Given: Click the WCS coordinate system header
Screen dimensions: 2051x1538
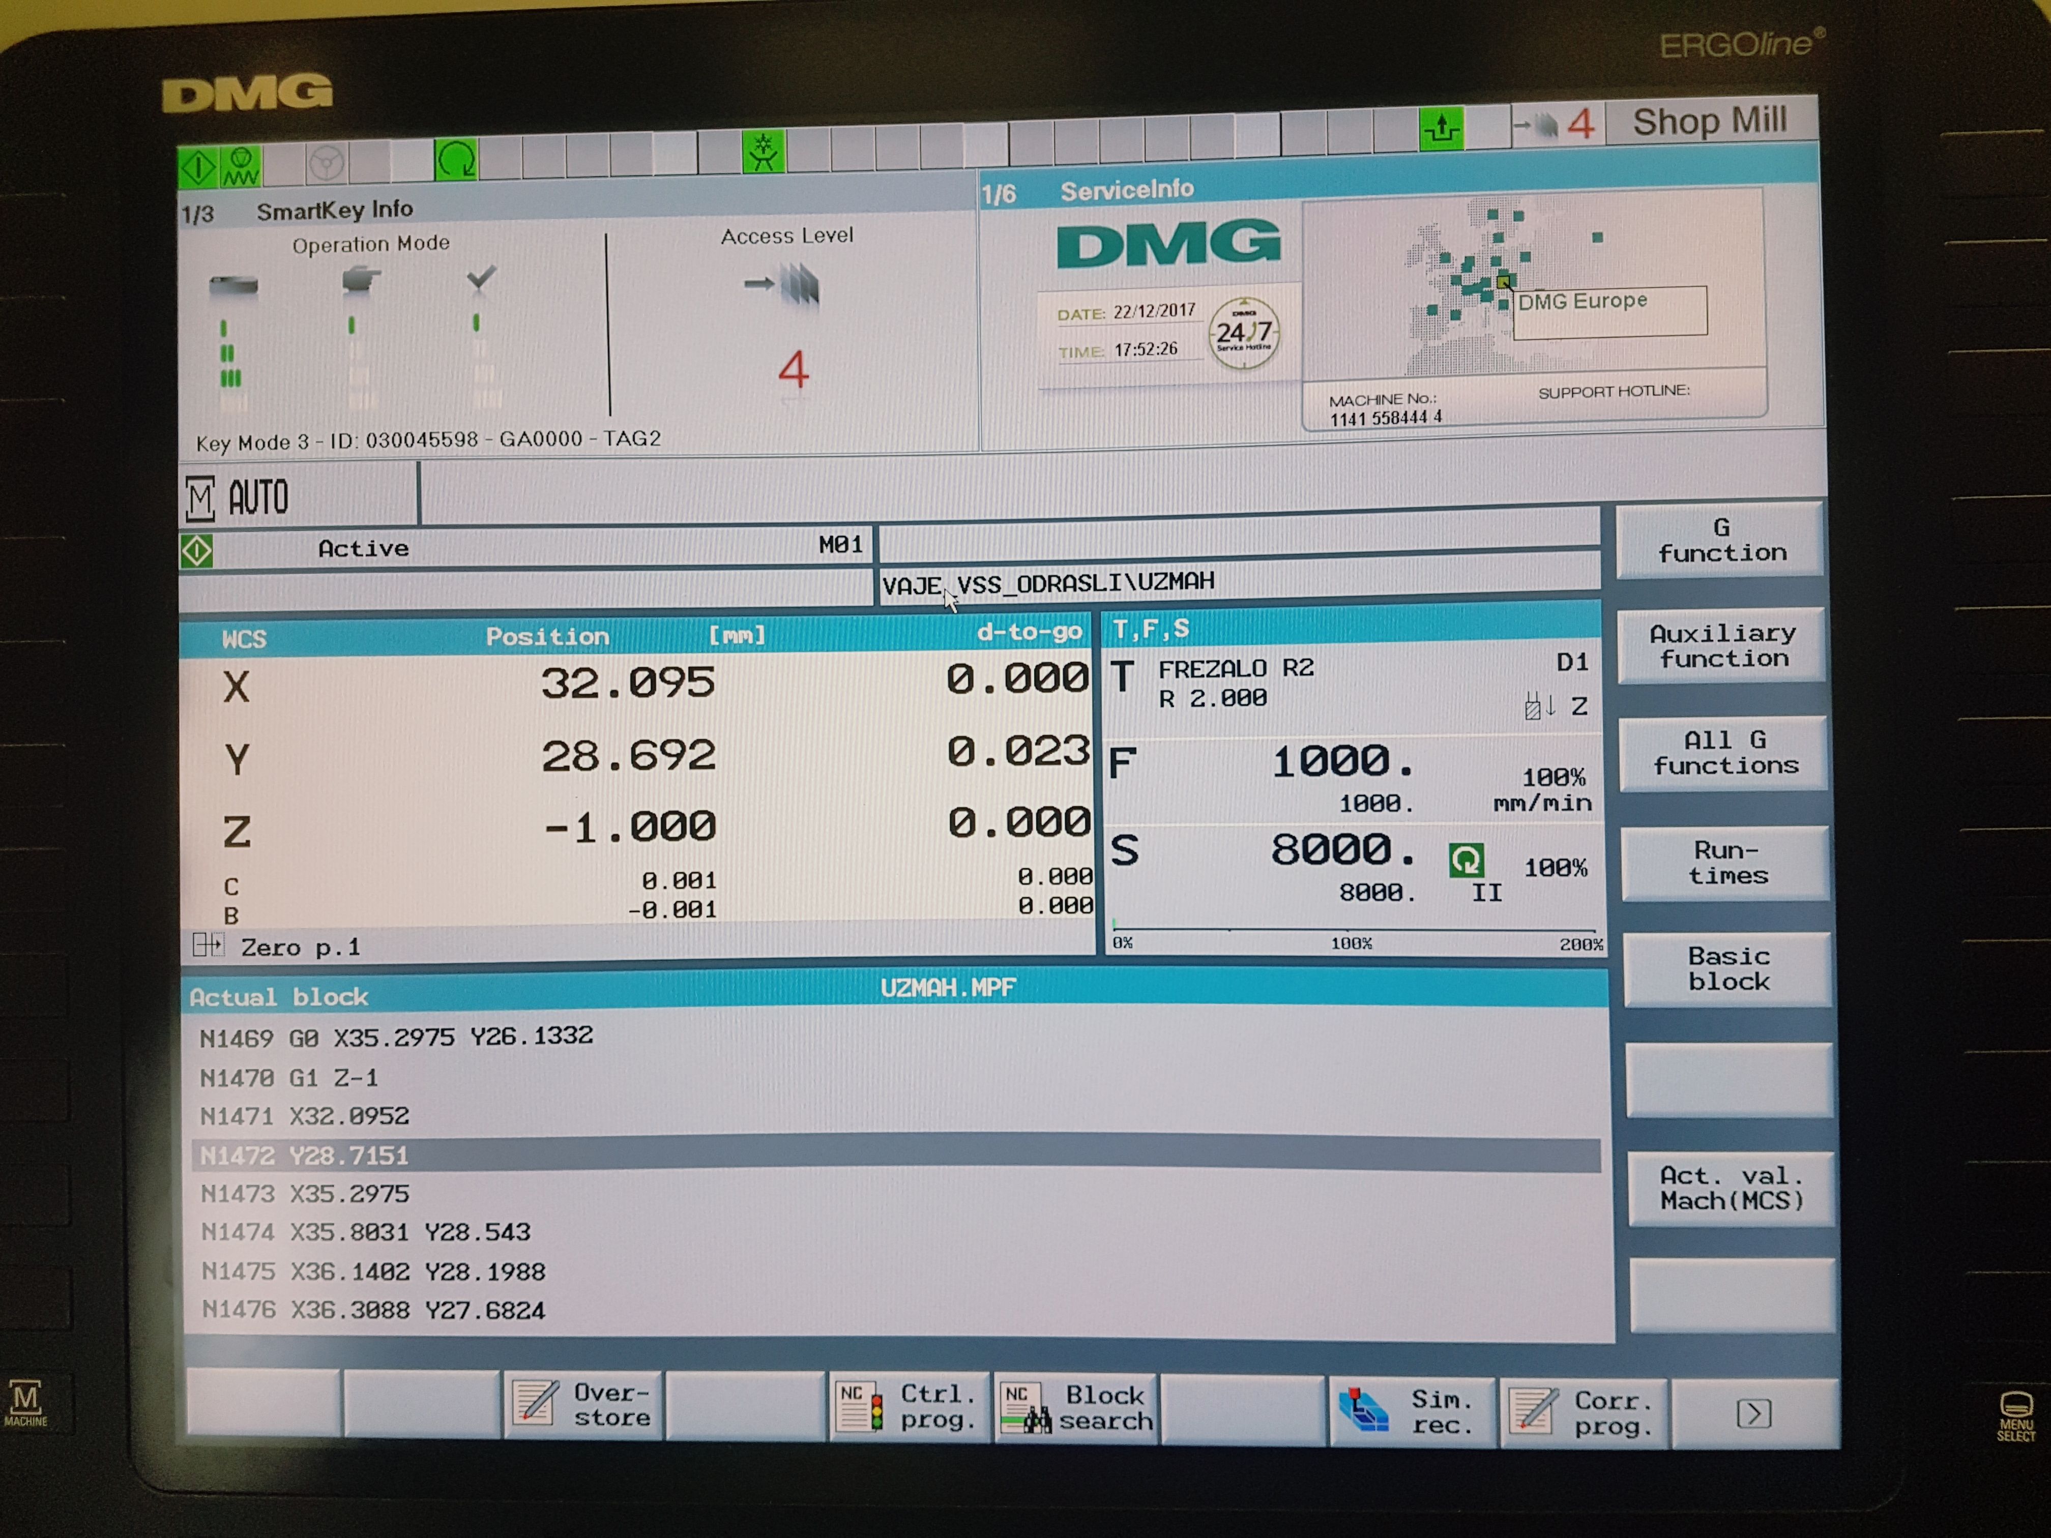Looking at the screenshot, I should [x=244, y=639].
